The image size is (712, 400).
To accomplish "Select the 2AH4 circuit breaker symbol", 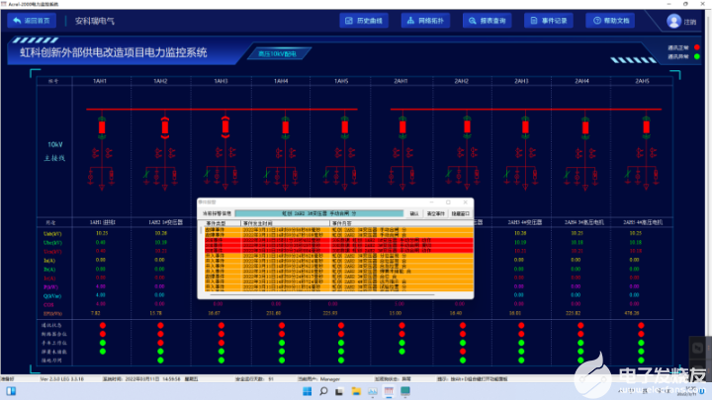I will pos(585,127).
